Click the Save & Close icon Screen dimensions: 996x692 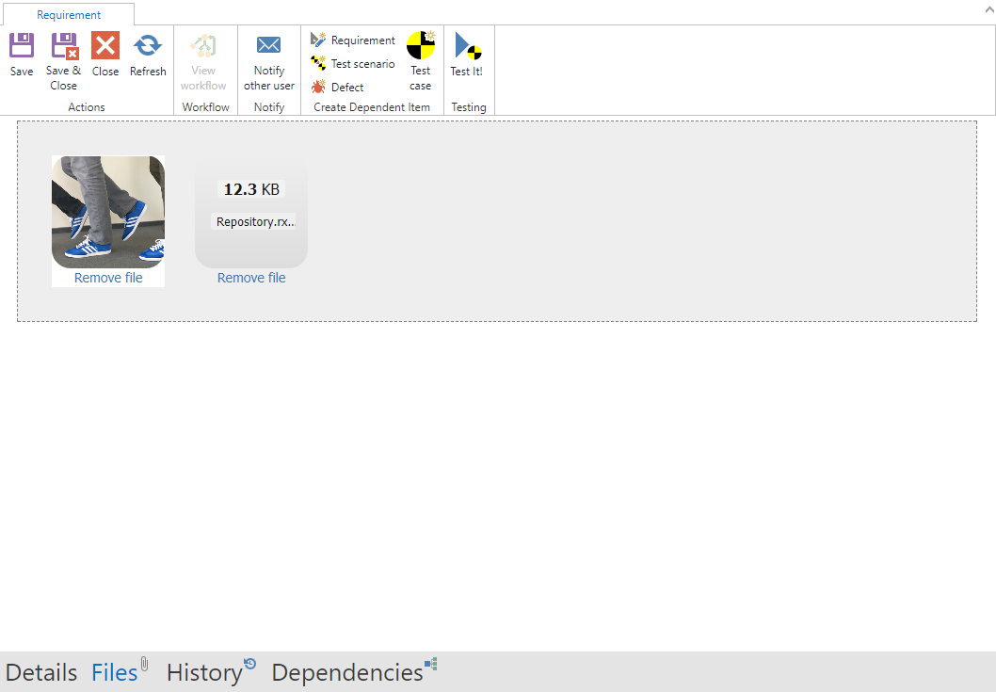[x=64, y=46]
